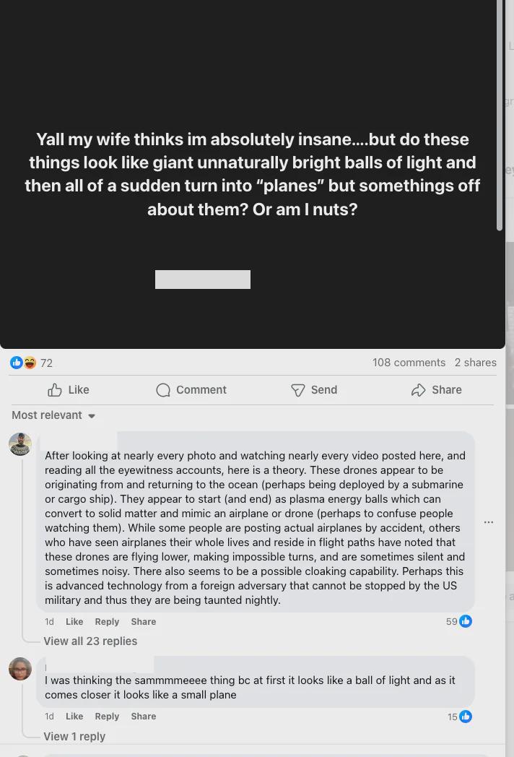Like the first comment about plasma energy balls
Screen dimensions: 514x757
pos(74,622)
